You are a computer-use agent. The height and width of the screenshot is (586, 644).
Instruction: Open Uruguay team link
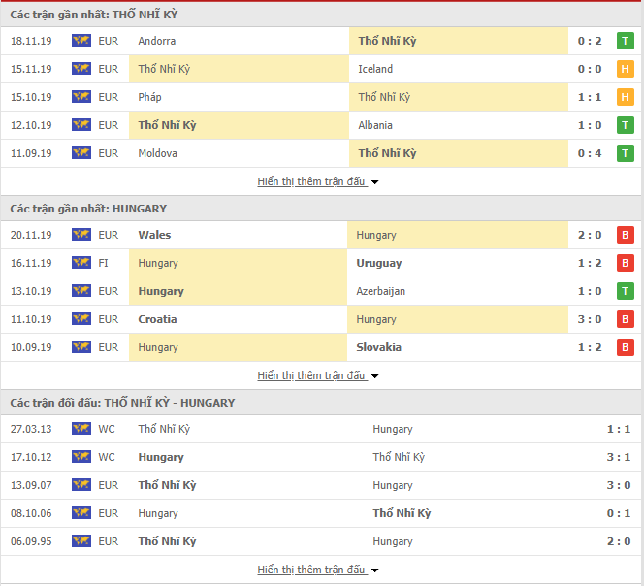click(378, 263)
